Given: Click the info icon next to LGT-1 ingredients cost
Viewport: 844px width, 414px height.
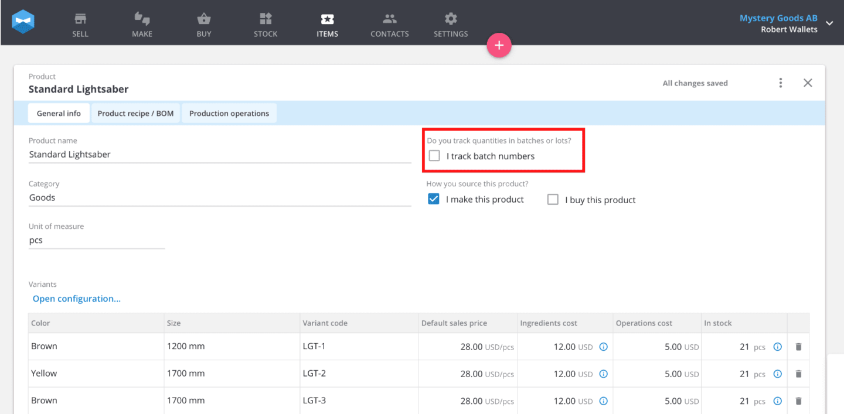Looking at the screenshot, I should click(x=603, y=347).
